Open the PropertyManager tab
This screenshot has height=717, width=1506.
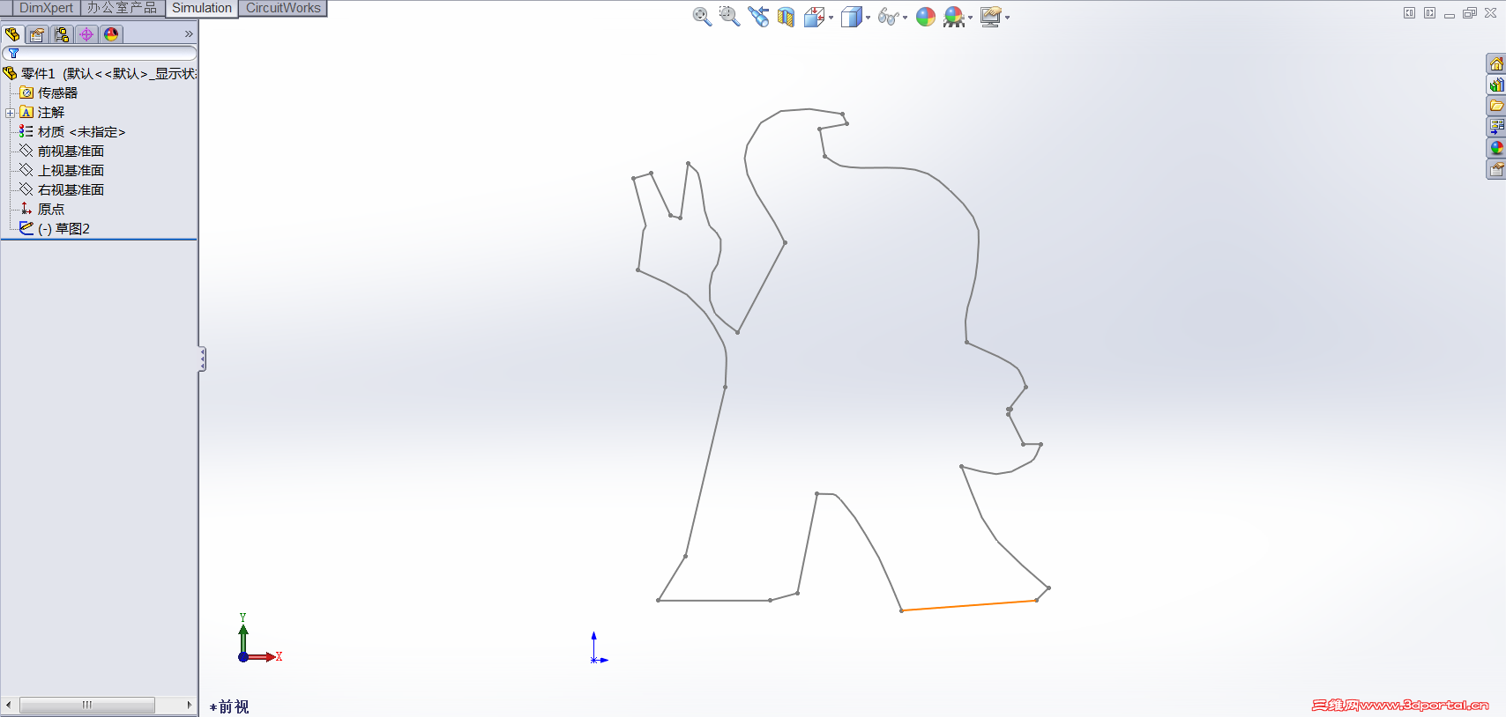pos(37,34)
